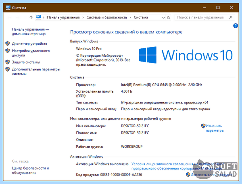Open Настройка удаленного доступа
This screenshot has width=242, height=184.
click(31, 53)
